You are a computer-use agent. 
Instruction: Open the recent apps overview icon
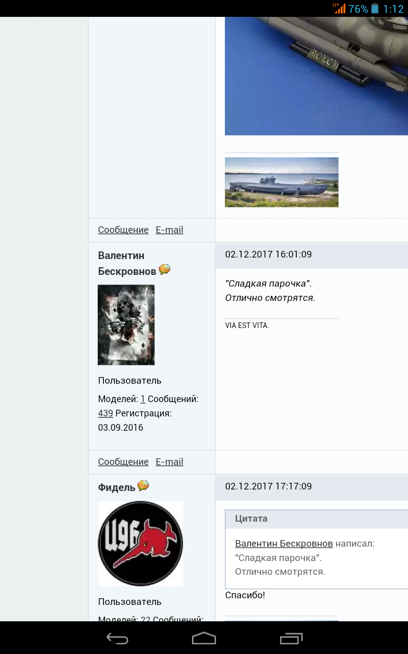coord(291,638)
